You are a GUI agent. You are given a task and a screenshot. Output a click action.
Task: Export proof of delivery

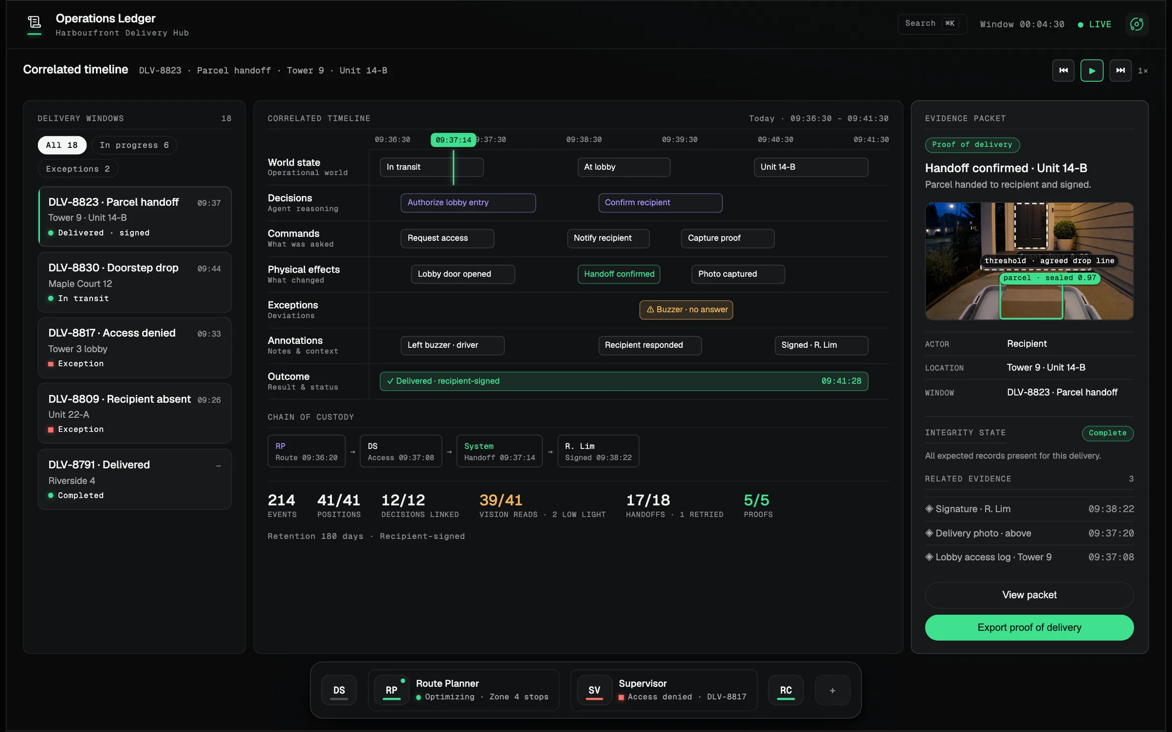point(1029,627)
